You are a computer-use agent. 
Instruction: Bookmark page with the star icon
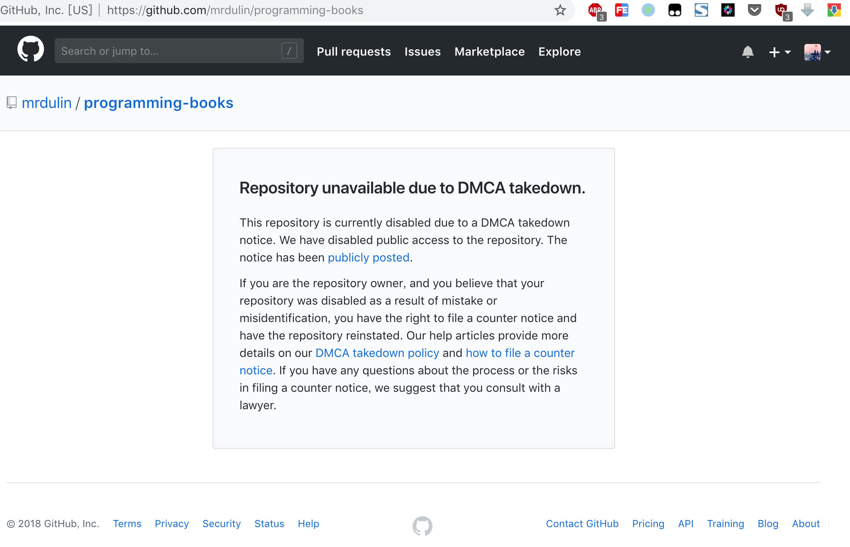tap(560, 10)
